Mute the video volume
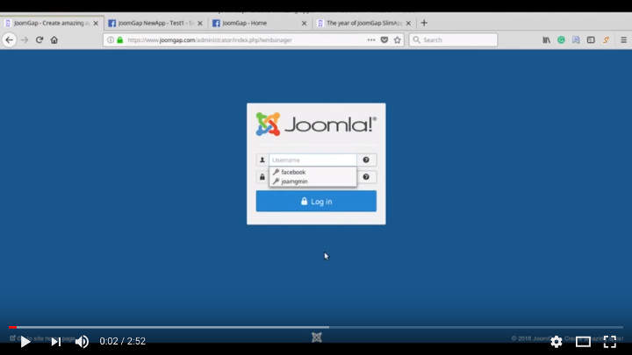Viewport: 632px width, 355px height. pyautogui.click(x=82, y=341)
